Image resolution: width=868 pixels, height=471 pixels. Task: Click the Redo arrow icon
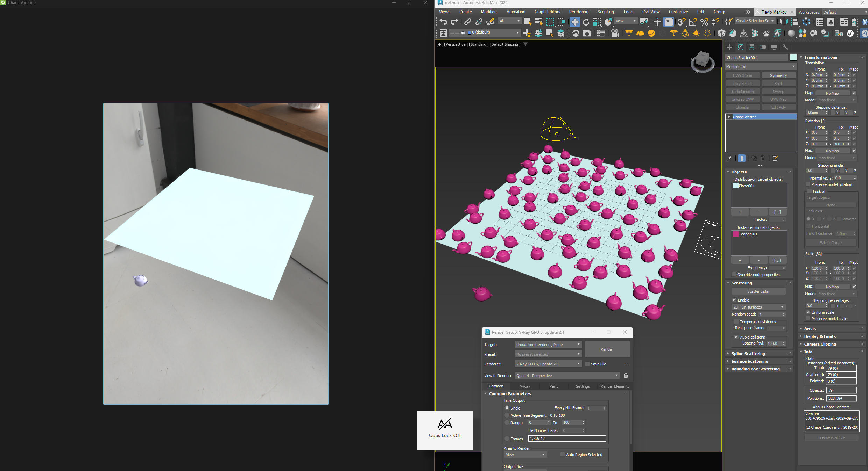tap(454, 22)
